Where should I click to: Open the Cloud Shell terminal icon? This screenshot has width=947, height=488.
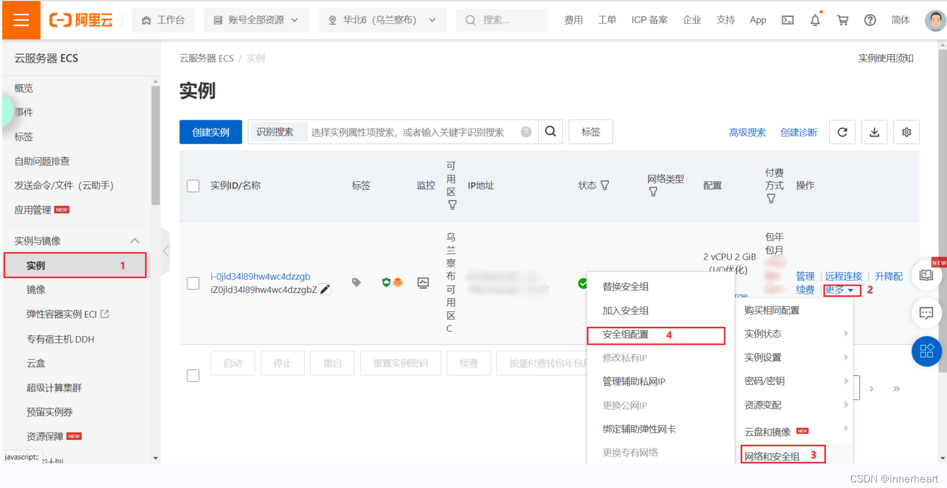(x=787, y=20)
